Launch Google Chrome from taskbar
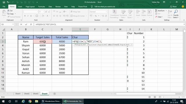The height and width of the screenshot is (104, 186). tap(30, 101)
